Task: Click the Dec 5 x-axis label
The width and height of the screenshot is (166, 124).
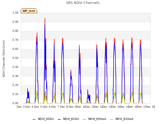Action: coord(38,107)
